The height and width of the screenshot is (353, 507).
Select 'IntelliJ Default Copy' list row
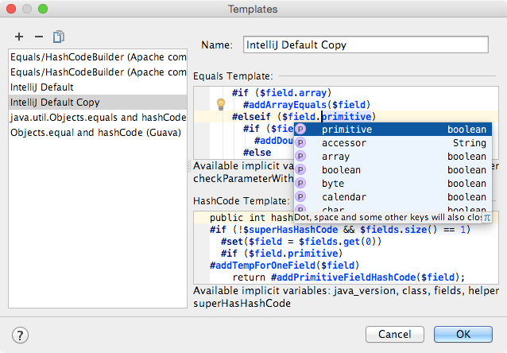[x=98, y=103]
